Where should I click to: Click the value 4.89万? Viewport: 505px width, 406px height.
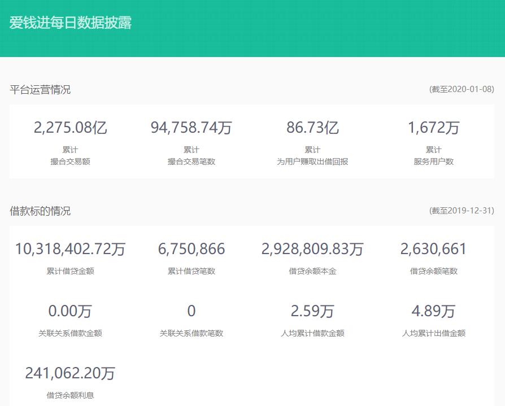pyautogui.click(x=433, y=311)
